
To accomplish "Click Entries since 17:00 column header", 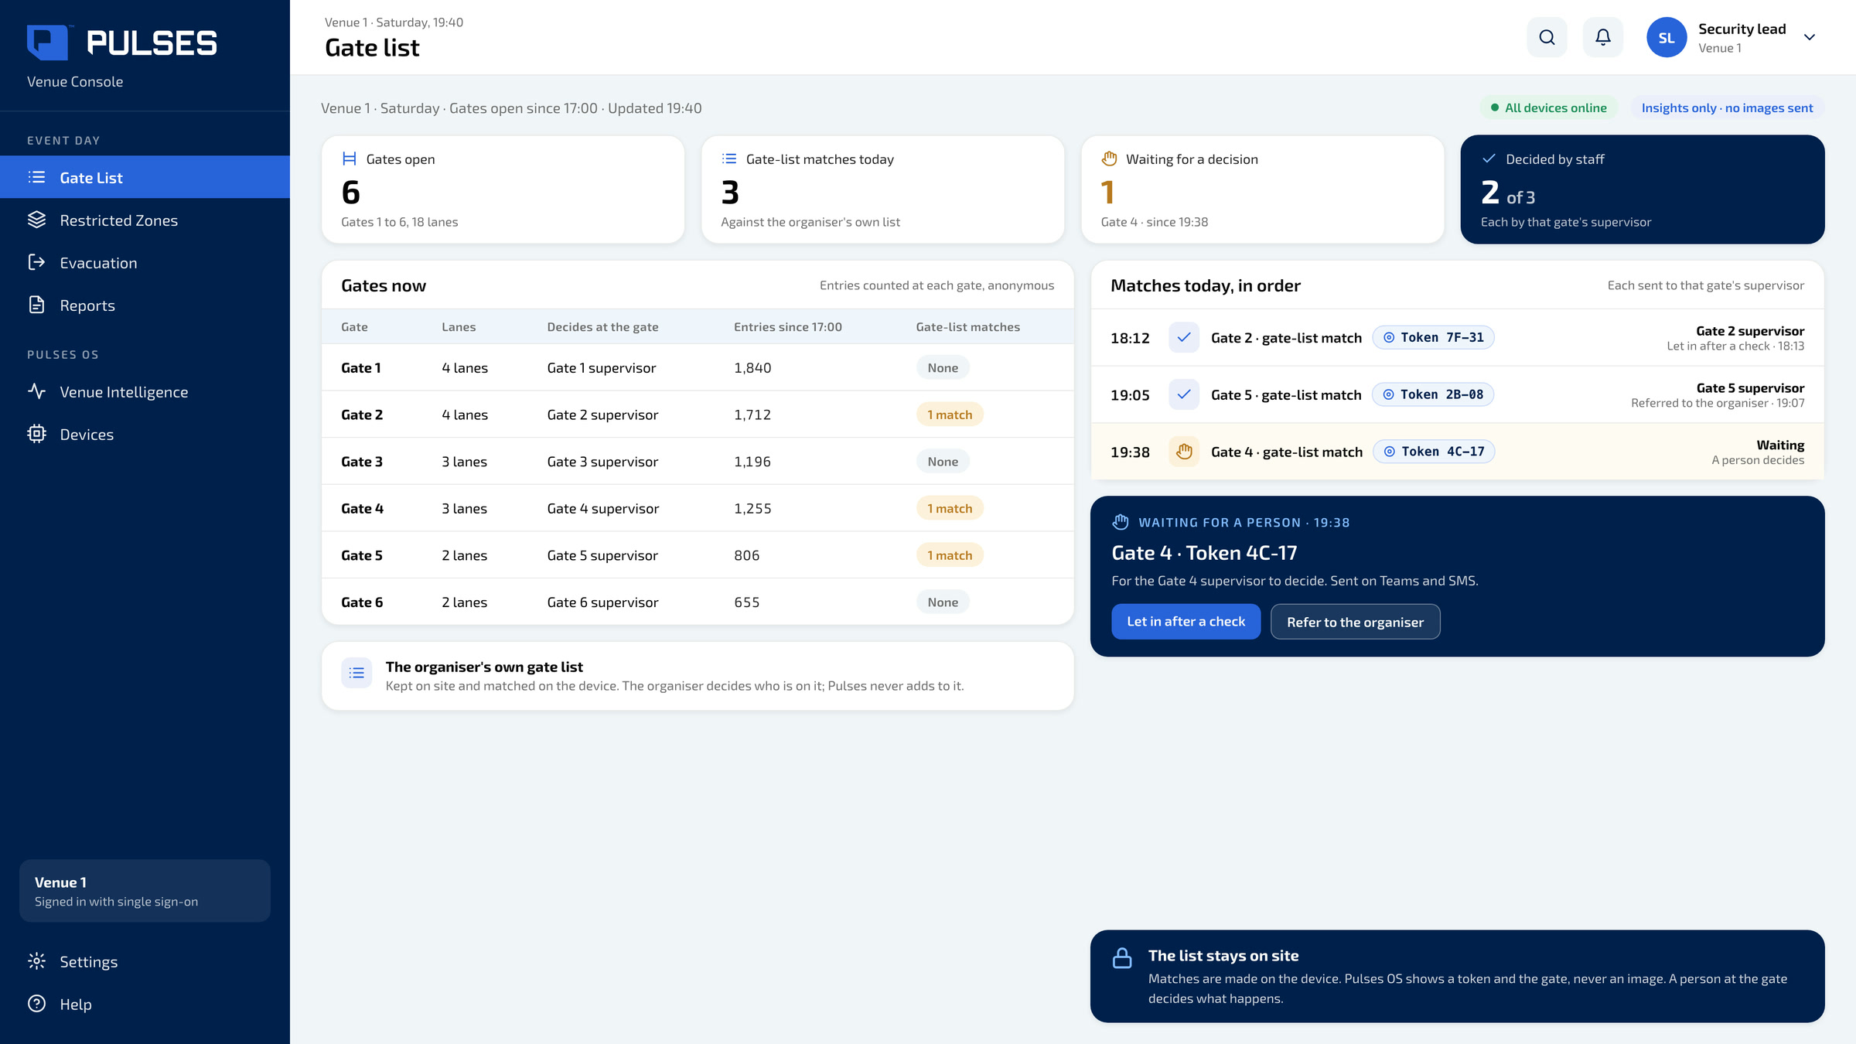I will point(787,326).
